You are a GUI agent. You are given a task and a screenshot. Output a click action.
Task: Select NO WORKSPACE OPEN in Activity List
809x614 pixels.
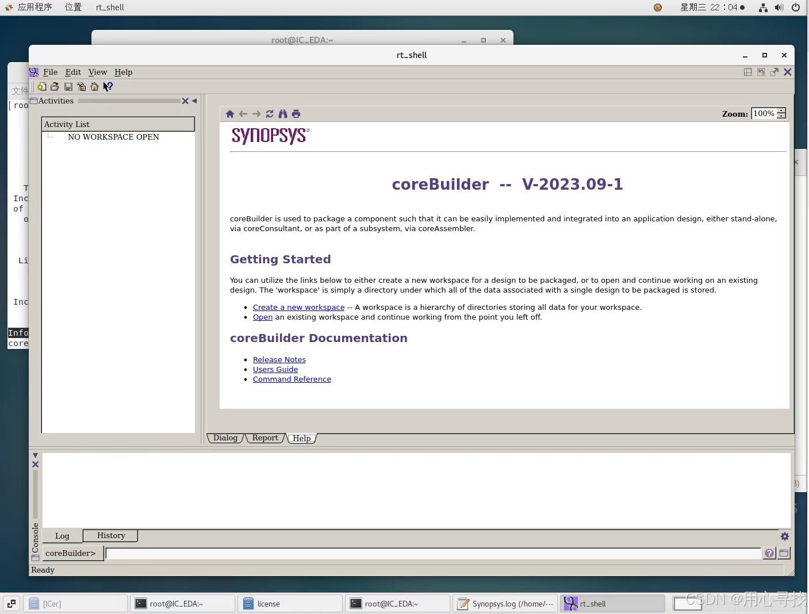coord(113,137)
